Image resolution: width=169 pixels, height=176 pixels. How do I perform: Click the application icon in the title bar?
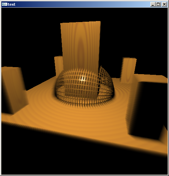[x=5, y=4]
